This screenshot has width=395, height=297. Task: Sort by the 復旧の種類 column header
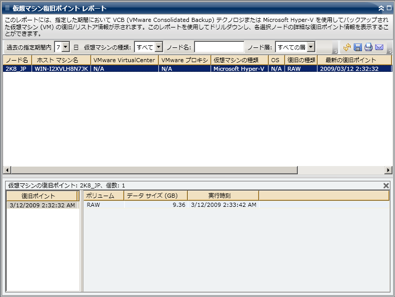pos(301,60)
